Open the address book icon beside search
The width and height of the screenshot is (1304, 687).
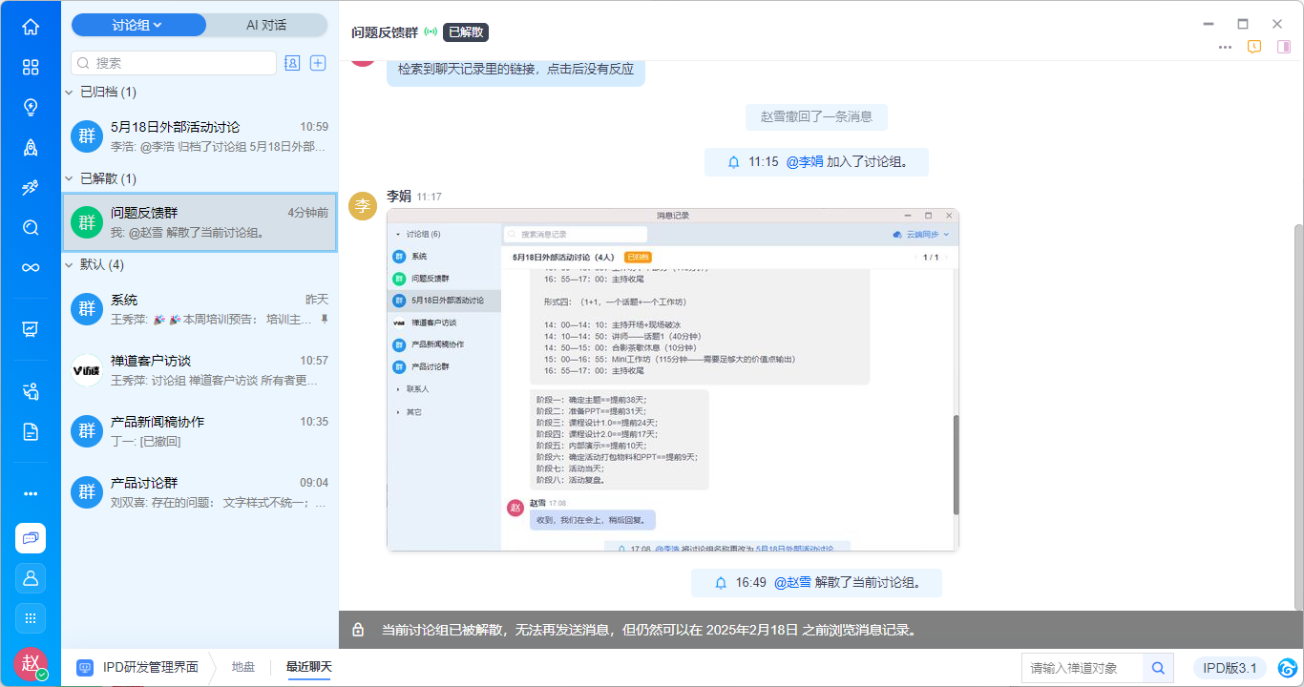tap(292, 63)
